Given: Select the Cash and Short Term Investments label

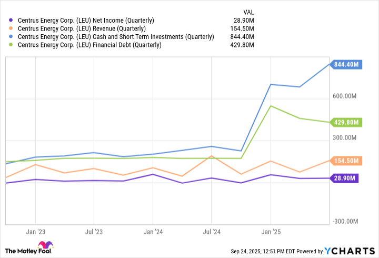Looking at the screenshot, I should tap(116, 37).
